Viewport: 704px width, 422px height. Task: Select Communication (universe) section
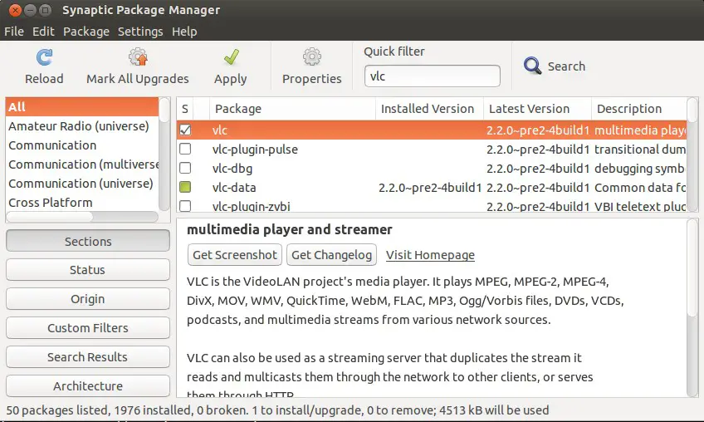(x=82, y=184)
